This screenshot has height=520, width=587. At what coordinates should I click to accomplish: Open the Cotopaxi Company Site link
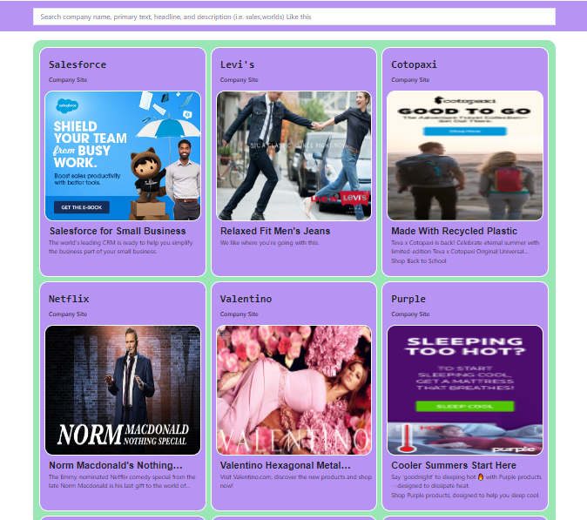(x=410, y=80)
